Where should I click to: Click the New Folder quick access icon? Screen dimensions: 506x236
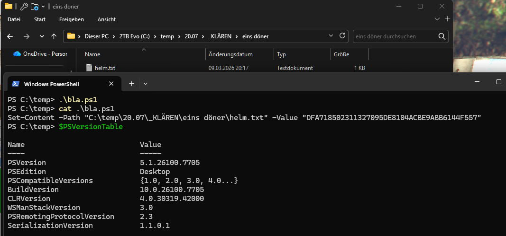pyautogui.click(x=35, y=7)
